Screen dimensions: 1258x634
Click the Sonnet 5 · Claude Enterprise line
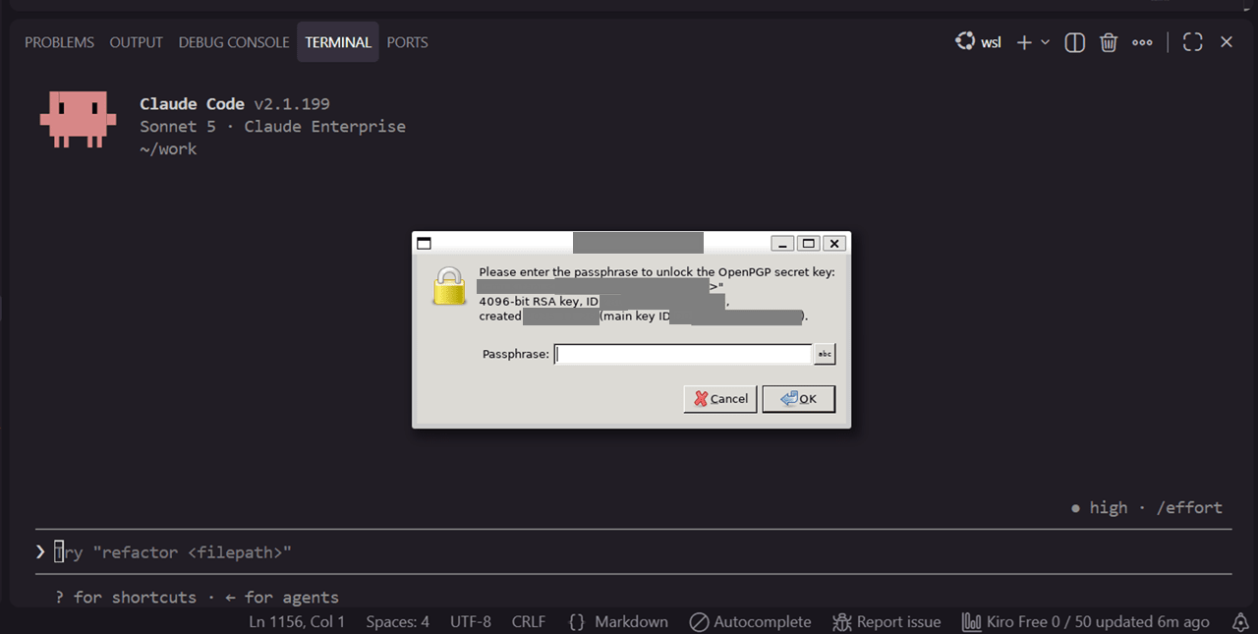pyautogui.click(x=272, y=127)
